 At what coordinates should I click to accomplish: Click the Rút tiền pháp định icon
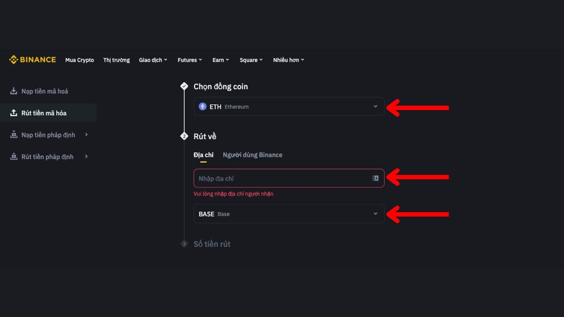[x=14, y=156]
